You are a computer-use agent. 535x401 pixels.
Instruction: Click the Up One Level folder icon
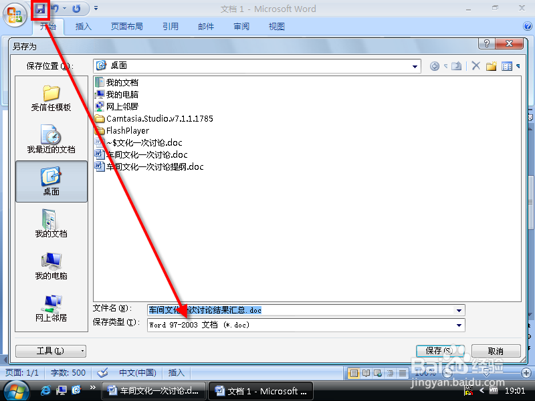[455, 65]
